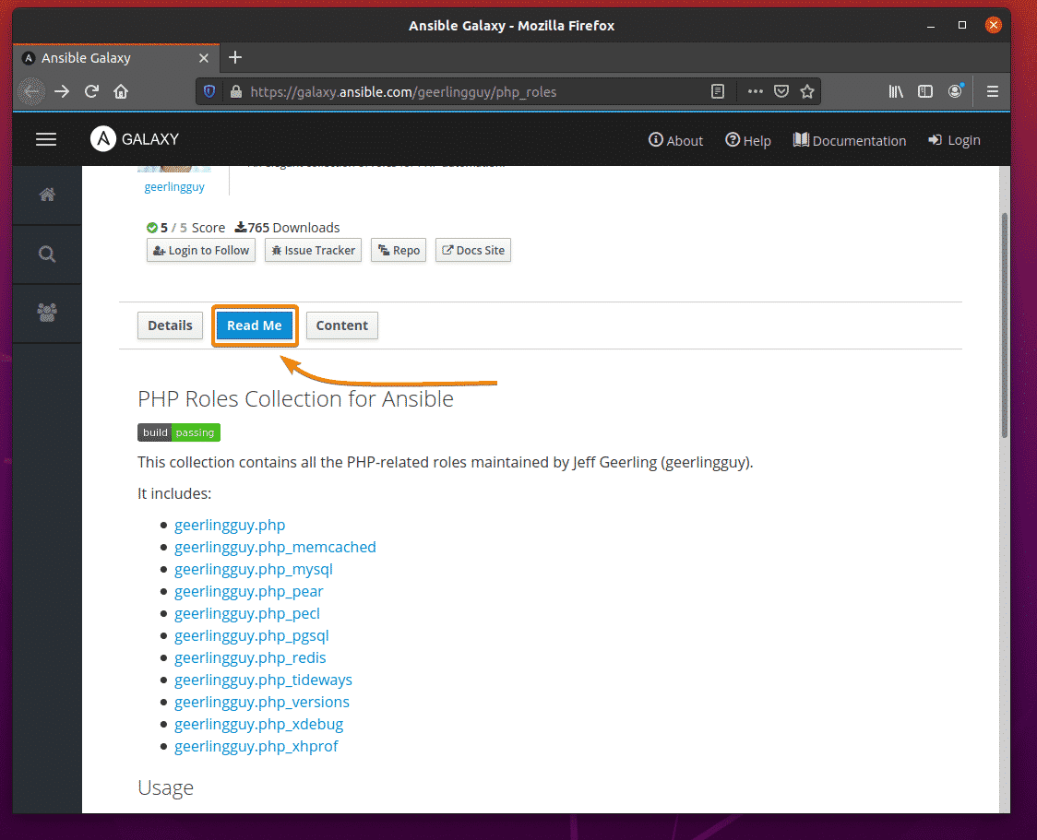Open the community section from the sidebar

(x=47, y=313)
